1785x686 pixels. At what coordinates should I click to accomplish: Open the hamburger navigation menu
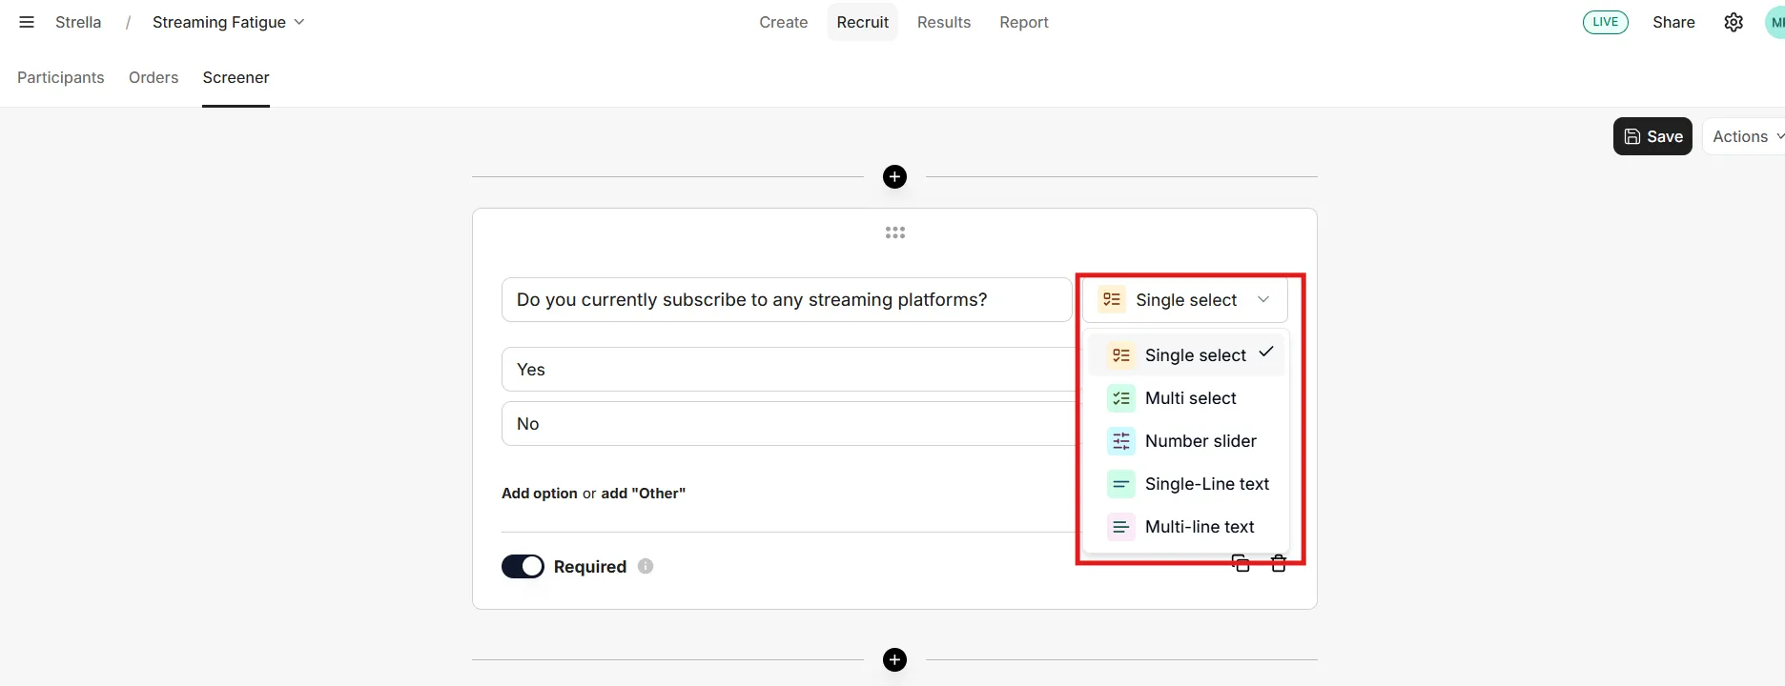point(27,22)
